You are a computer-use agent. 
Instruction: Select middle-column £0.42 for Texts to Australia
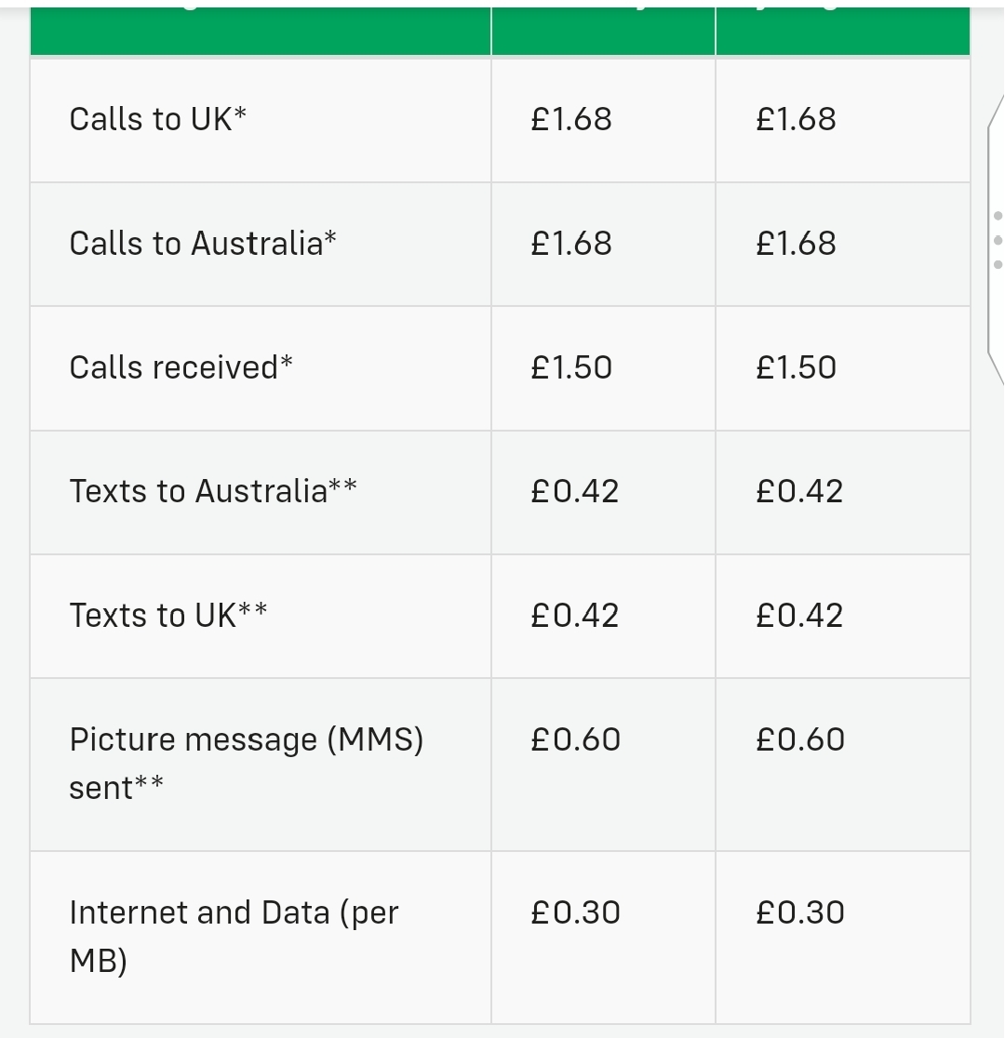click(574, 491)
